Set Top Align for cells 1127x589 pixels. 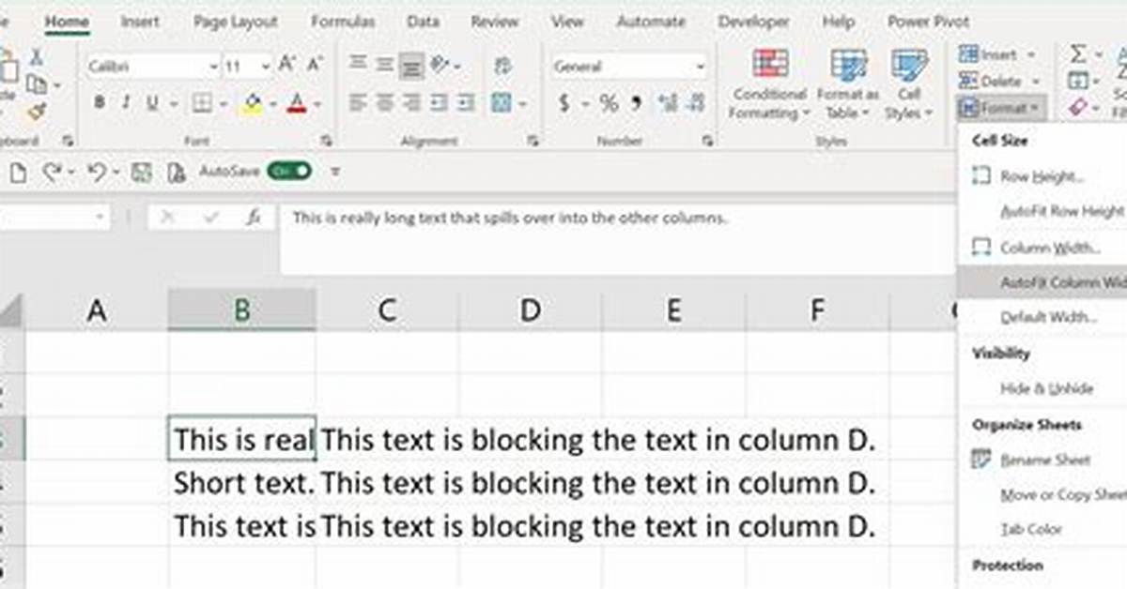pyautogui.click(x=358, y=65)
